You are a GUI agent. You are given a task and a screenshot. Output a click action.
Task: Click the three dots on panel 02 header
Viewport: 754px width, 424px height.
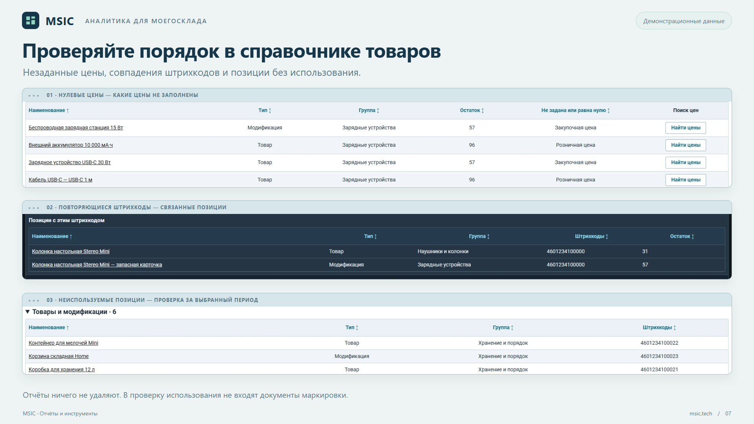pyautogui.click(x=34, y=208)
